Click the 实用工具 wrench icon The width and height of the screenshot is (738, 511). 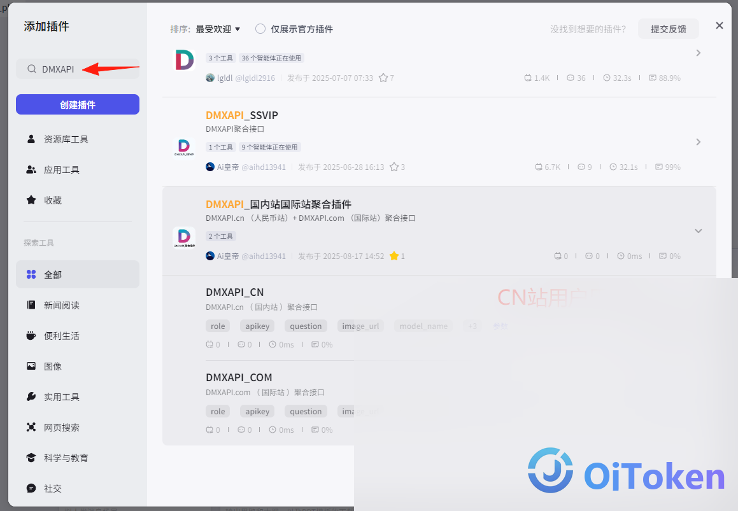(x=31, y=396)
